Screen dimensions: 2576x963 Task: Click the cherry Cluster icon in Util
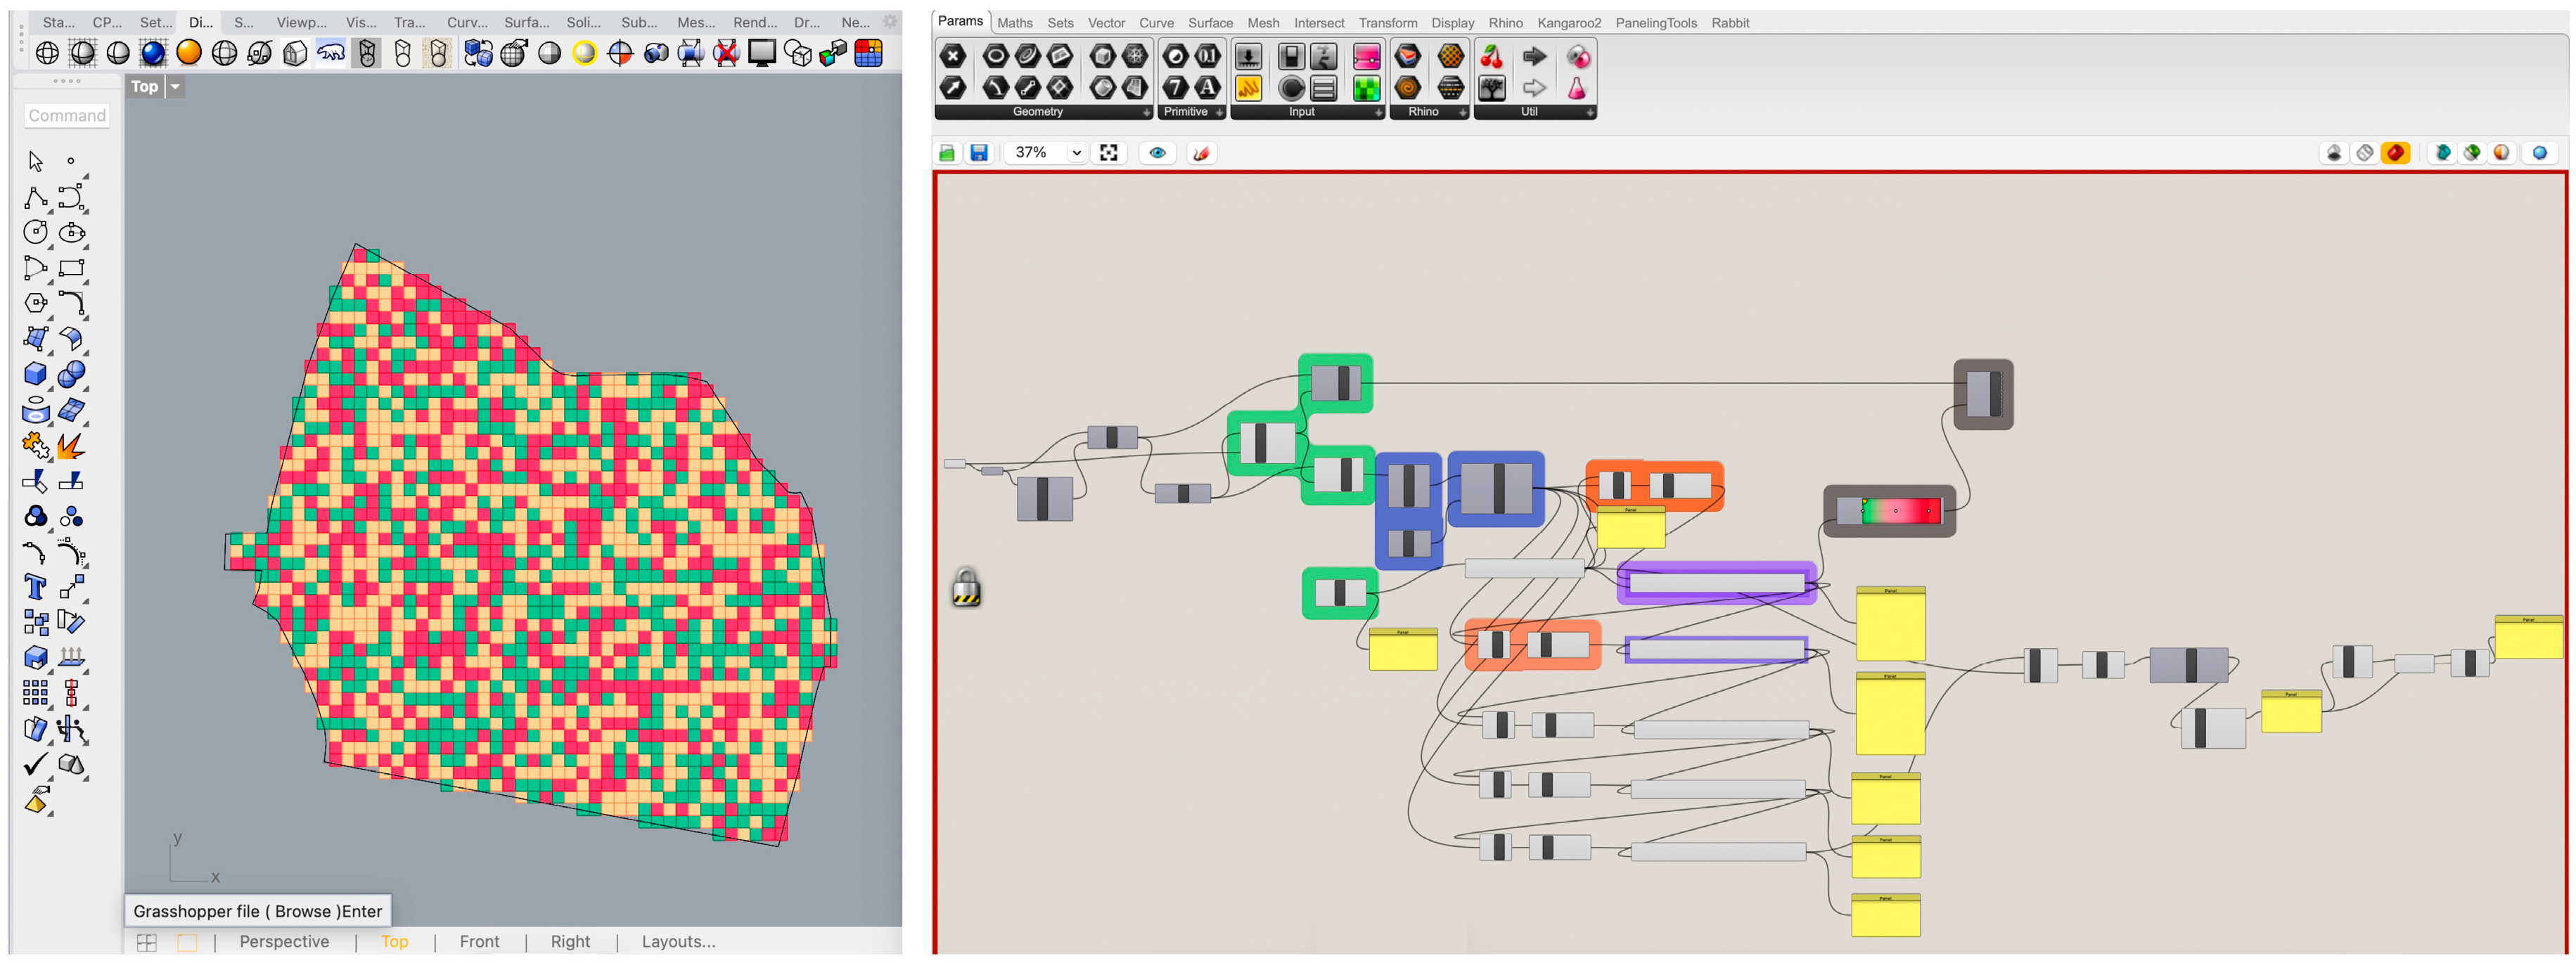pos(1491,57)
